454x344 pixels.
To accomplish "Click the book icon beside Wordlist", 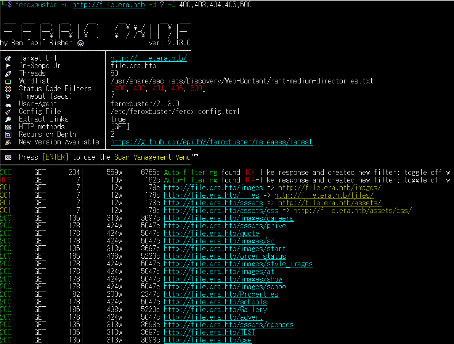I will (x=8, y=81).
